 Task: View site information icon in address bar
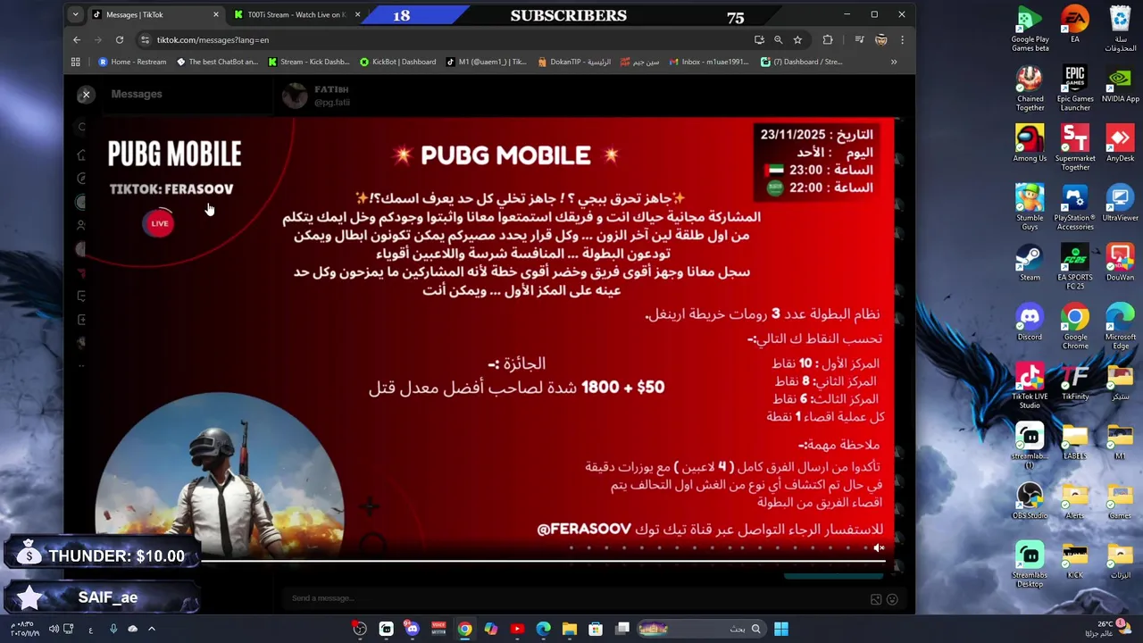pyautogui.click(x=145, y=39)
